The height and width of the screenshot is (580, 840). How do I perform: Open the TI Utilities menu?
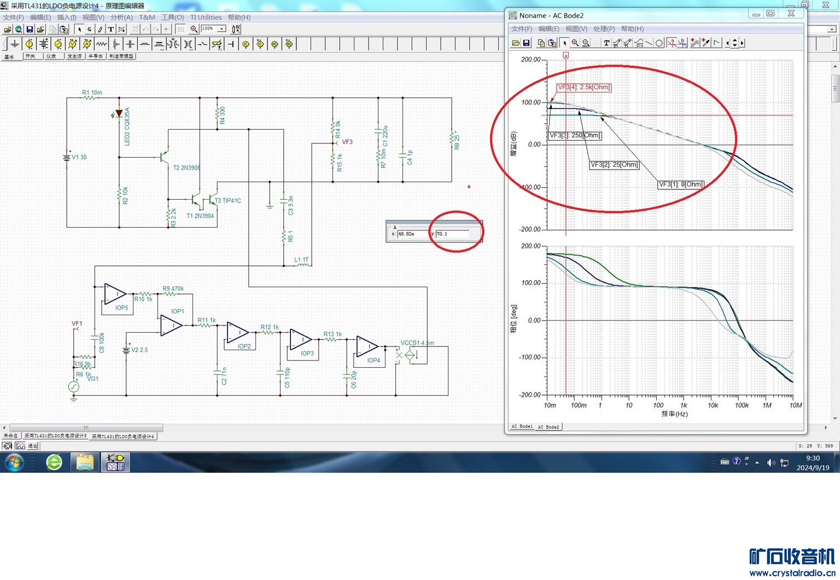[206, 18]
